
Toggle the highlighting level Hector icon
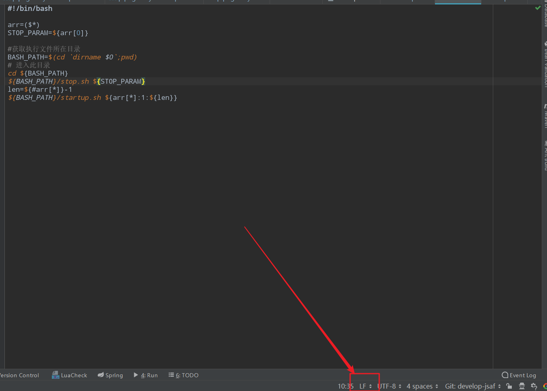point(521,386)
